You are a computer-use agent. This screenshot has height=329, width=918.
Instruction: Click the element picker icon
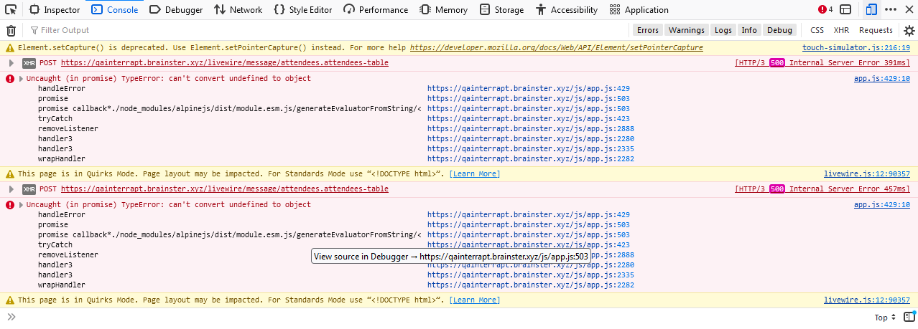click(x=11, y=10)
